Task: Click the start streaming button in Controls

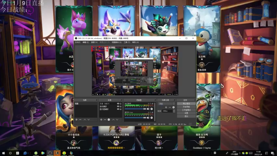Action: [x=186, y=104]
